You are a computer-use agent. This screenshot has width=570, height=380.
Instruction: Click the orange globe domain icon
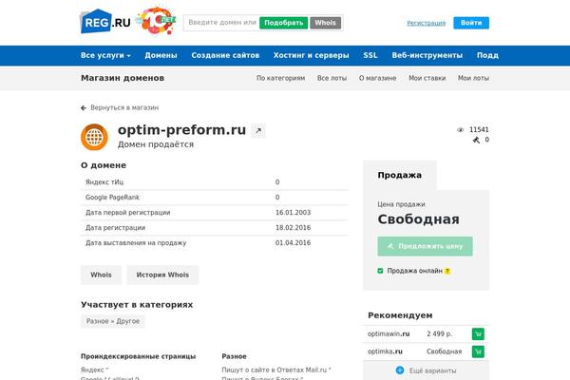pos(94,137)
